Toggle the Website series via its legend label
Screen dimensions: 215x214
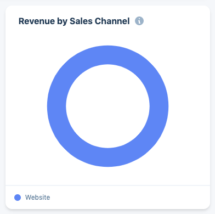point(37,198)
